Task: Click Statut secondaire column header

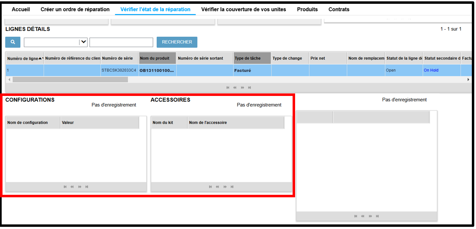Action: (442, 58)
